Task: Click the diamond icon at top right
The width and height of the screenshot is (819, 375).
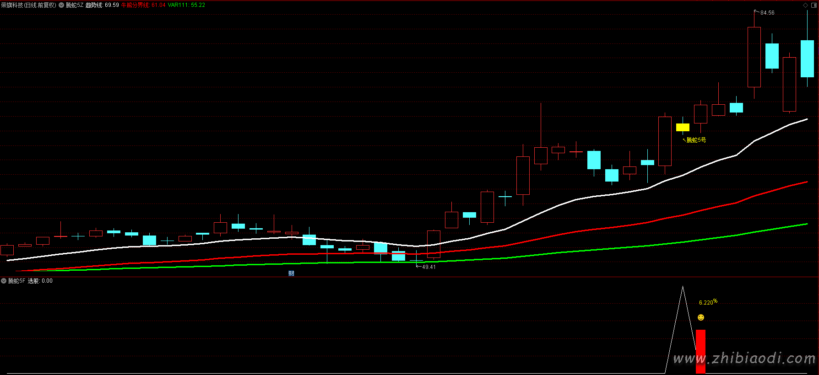Action: 806,5
